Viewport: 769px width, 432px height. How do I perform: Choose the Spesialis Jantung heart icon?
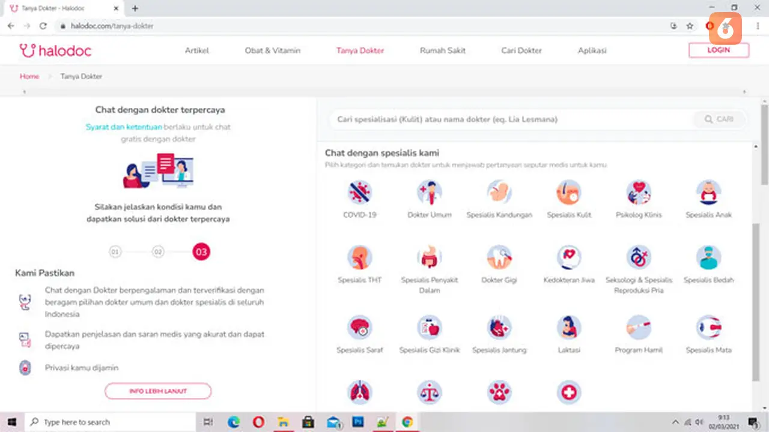point(499,328)
